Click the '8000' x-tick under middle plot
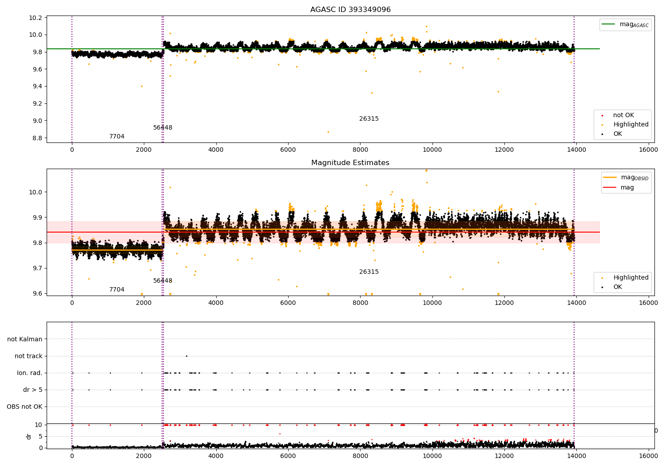The width and height of the screenshot is (666, 466). pos(360,303)
